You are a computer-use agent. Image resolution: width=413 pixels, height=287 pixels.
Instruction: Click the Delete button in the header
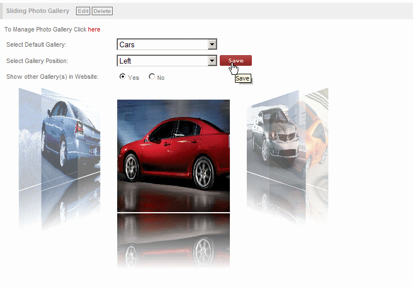coord(102,11)
